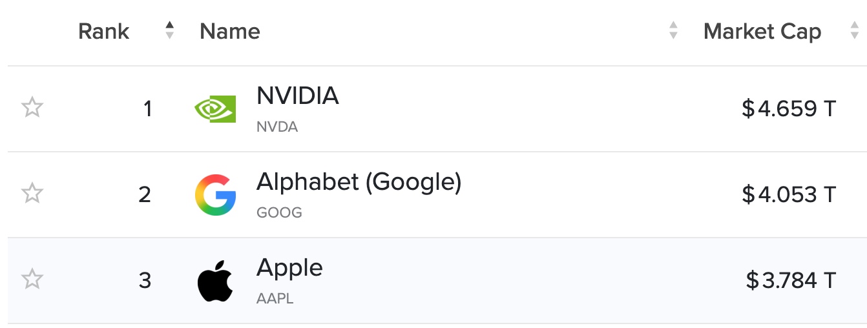Add Apple to favorites with star

32,280
